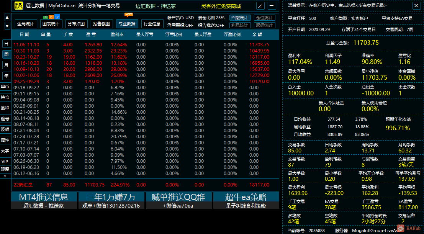
Task: Open 全局统计 view
Action: tap(26, 24)
